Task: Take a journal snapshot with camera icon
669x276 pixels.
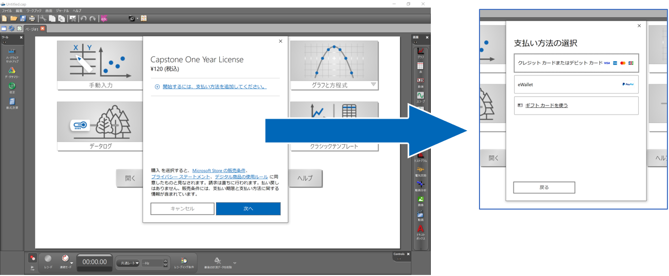Action: point(132,18)
